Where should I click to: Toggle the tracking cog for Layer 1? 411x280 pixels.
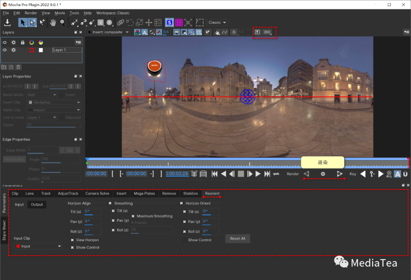tap(13, 50)
